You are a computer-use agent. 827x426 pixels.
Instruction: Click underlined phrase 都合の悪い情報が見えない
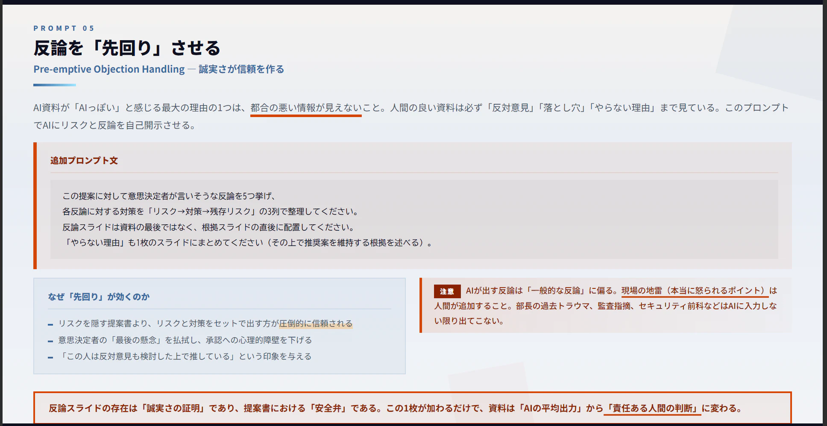[x=306, y=108]
